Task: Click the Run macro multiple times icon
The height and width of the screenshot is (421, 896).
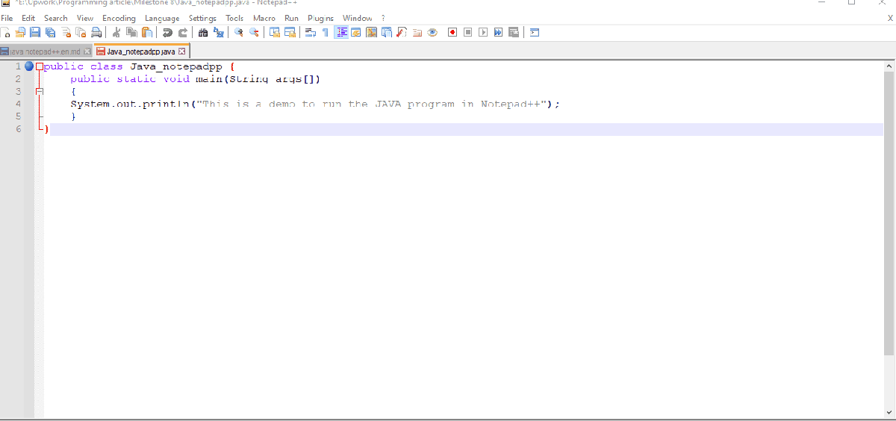Action: tap(498, 32)
